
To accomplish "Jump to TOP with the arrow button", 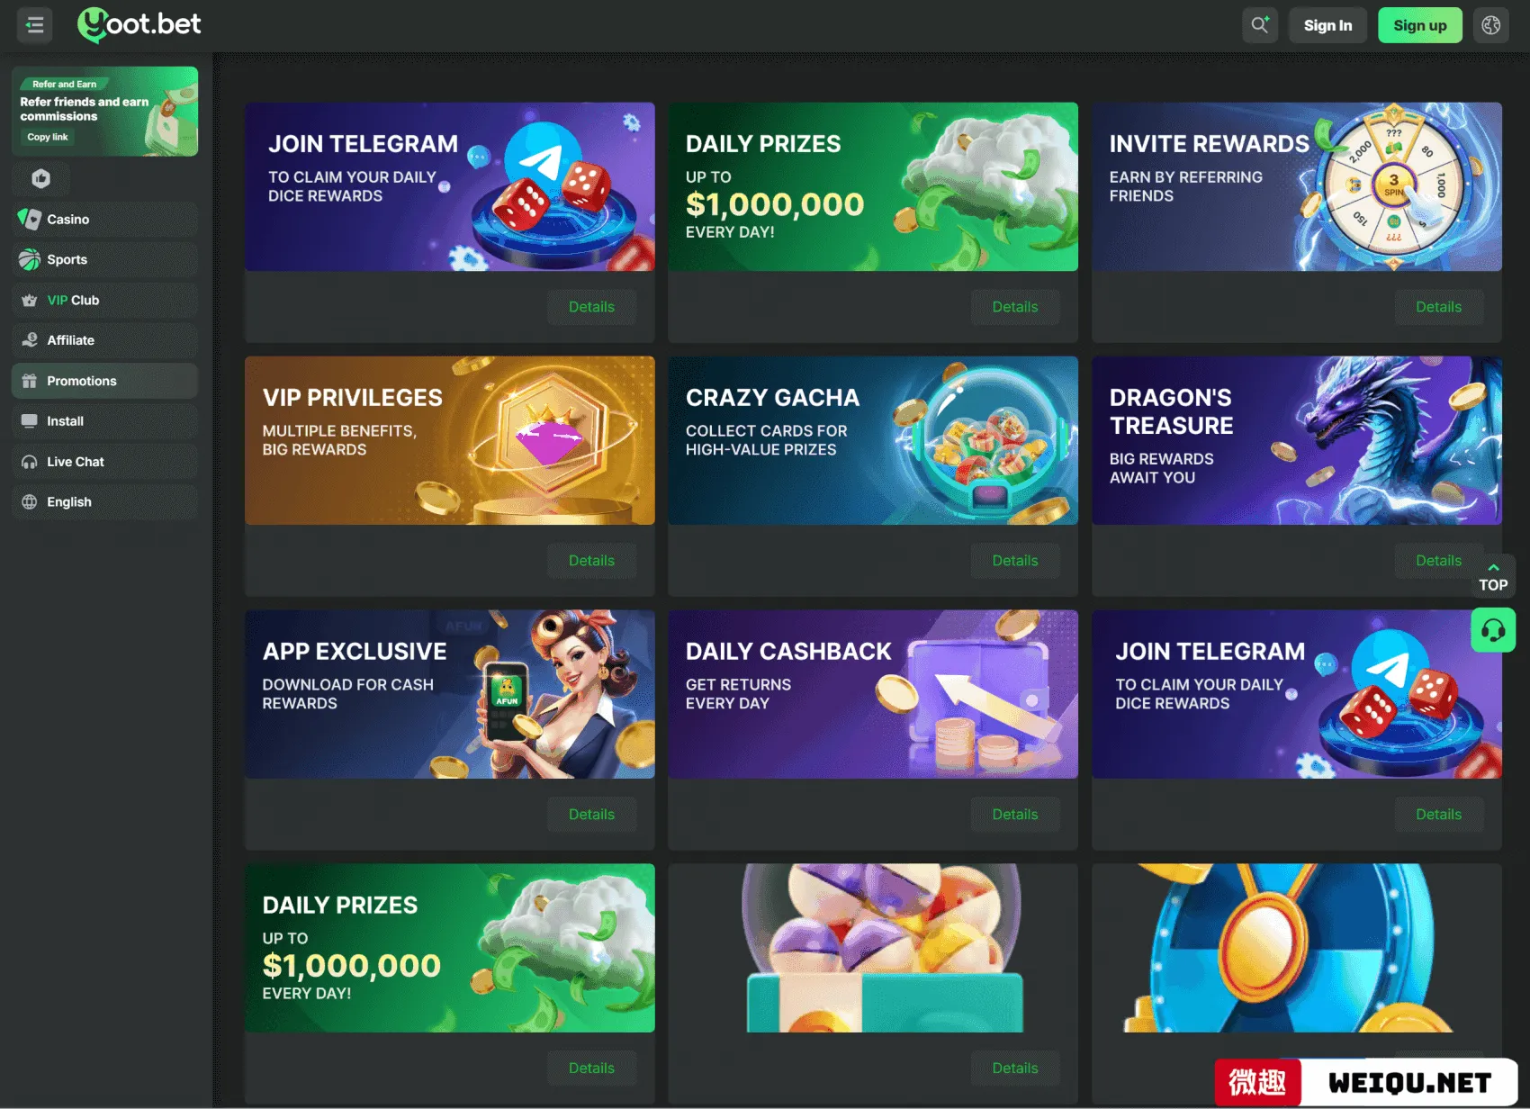I will (1493, 576).
